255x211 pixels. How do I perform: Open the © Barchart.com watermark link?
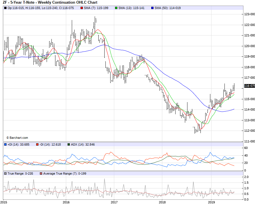(x=17, y=138)
